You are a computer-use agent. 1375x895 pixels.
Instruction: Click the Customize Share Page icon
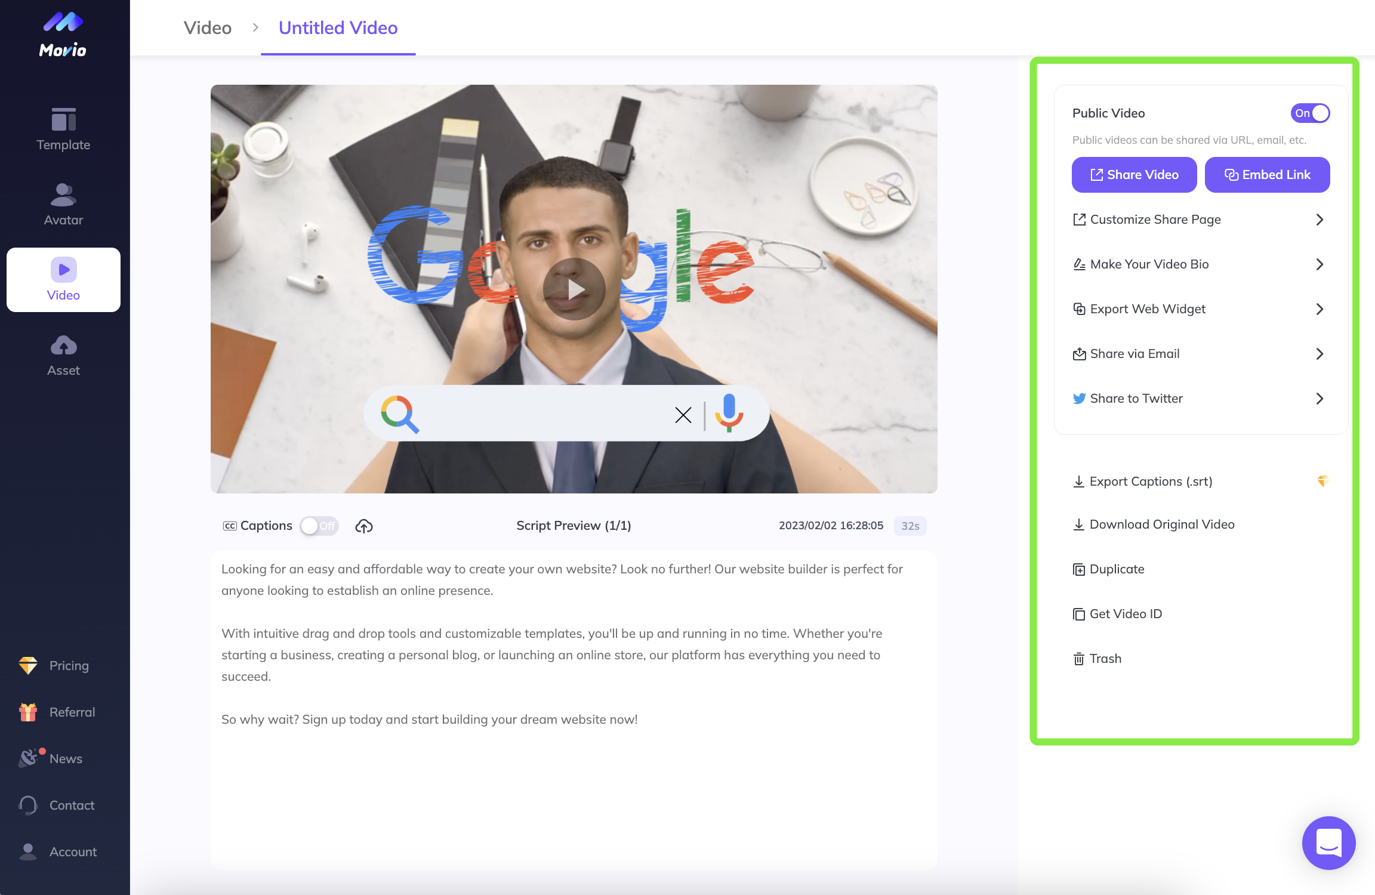coord(1079,220)
